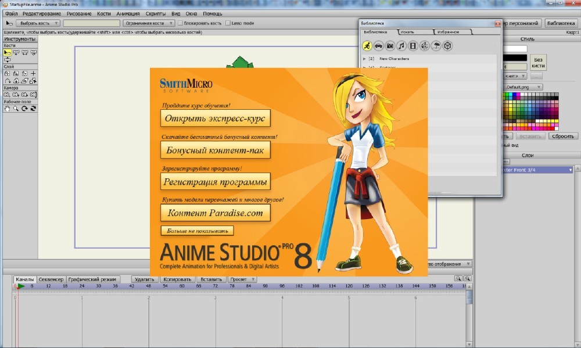This screenshot has height=348, width=581.
Task: Open the Рисование menu
Action: [79, 14]
